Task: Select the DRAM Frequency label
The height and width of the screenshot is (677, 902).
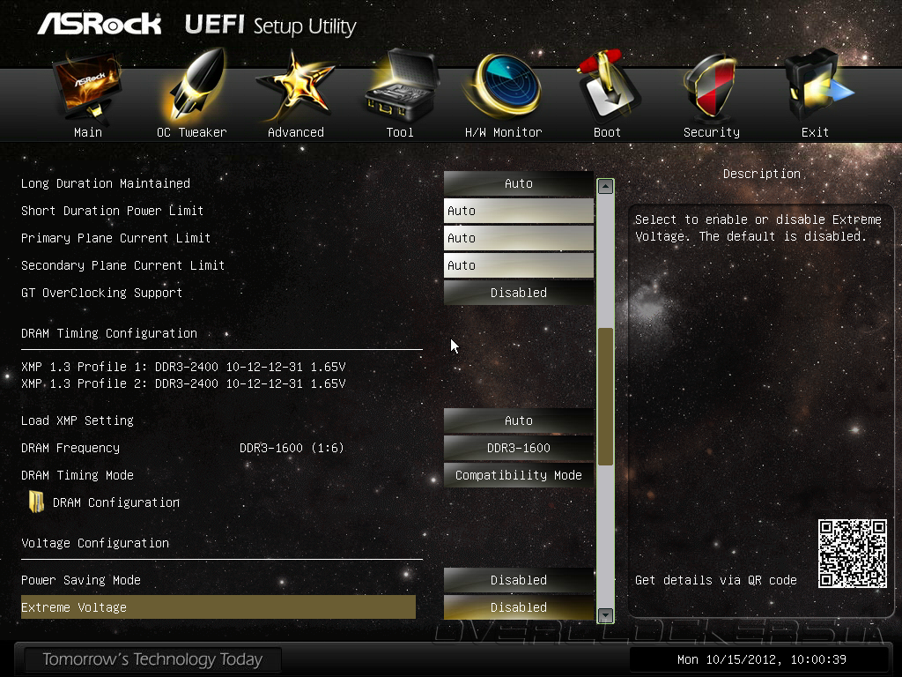Action: point(70,448)
